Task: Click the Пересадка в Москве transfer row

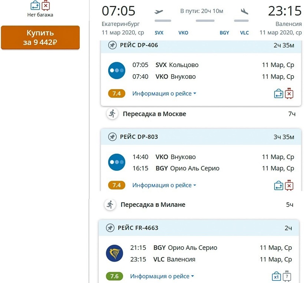Action: point(154,114)
